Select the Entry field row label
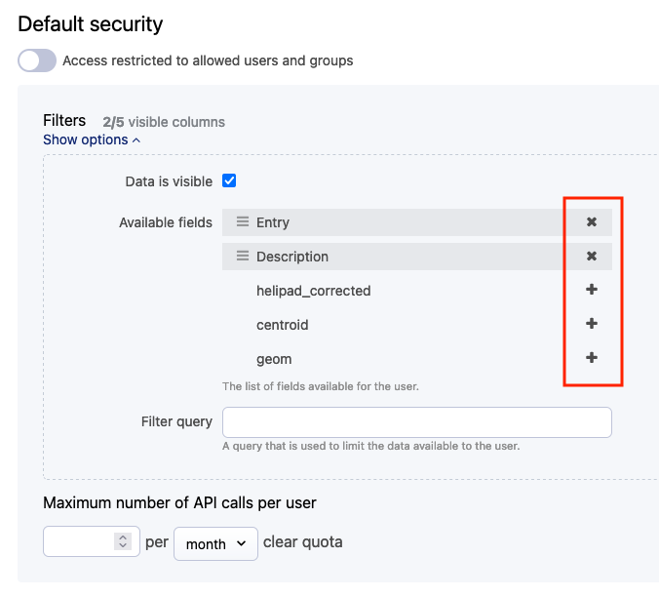659x597 pixels. point(273,222)
